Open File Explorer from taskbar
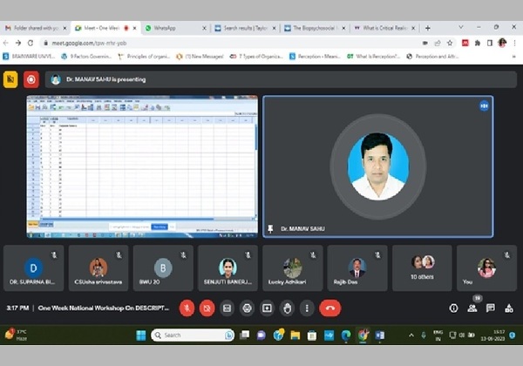This screenshot has height=366, width=523. click(295, 335)
